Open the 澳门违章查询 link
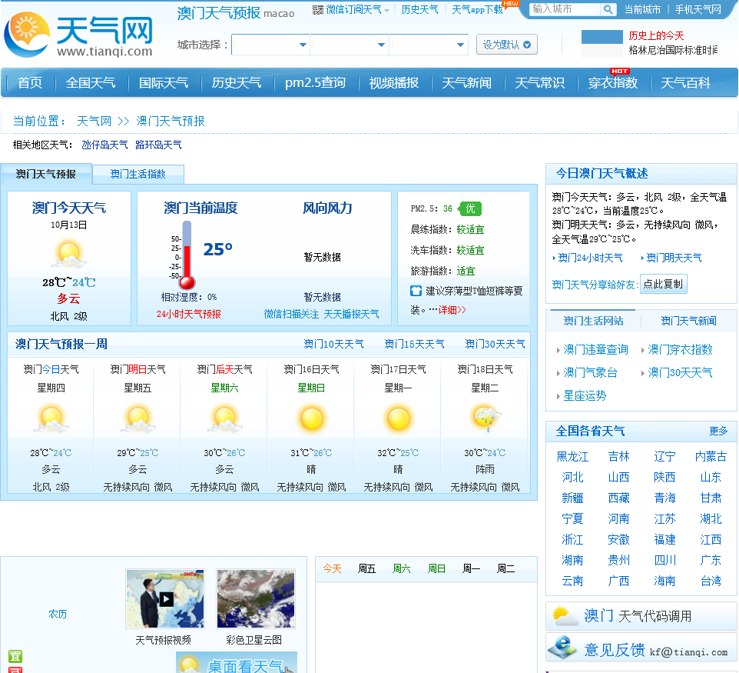 [595, 350]
